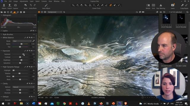
Task: Click zoom-in magnifier right of zoom slider
Action: pos(157,12)
